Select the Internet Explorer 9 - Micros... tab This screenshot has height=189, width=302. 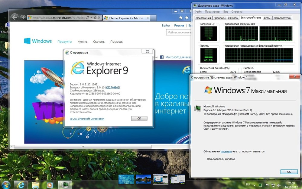click(x=126, y=18)
